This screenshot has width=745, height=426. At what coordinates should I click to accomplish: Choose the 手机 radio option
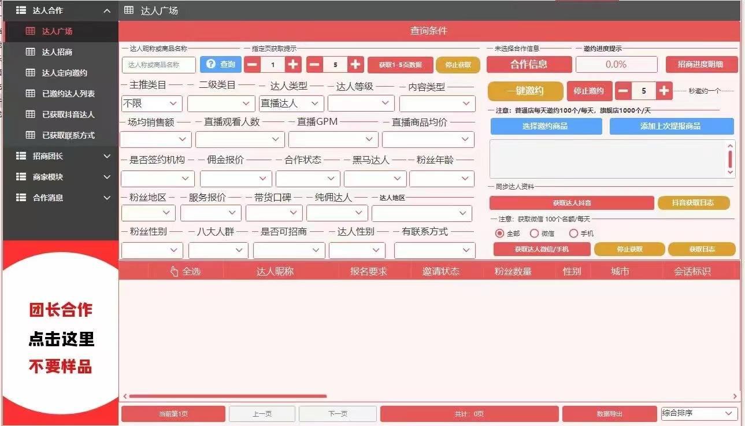click(x=573, y=234)
